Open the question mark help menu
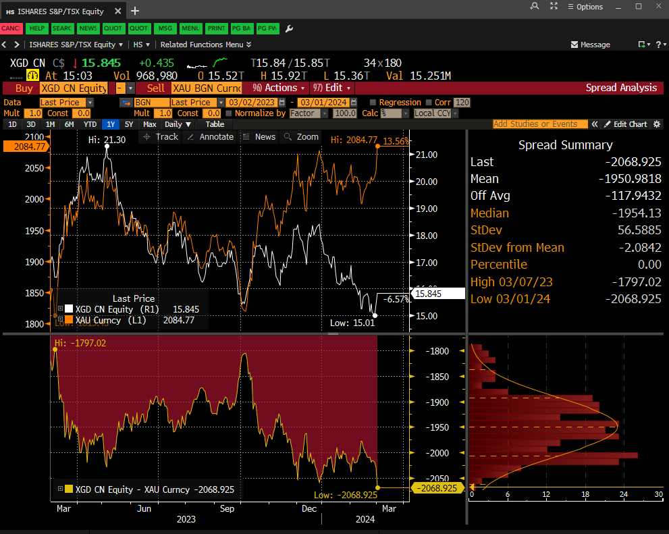Viewport: 669px width, 534px height. tap(660, 45)
